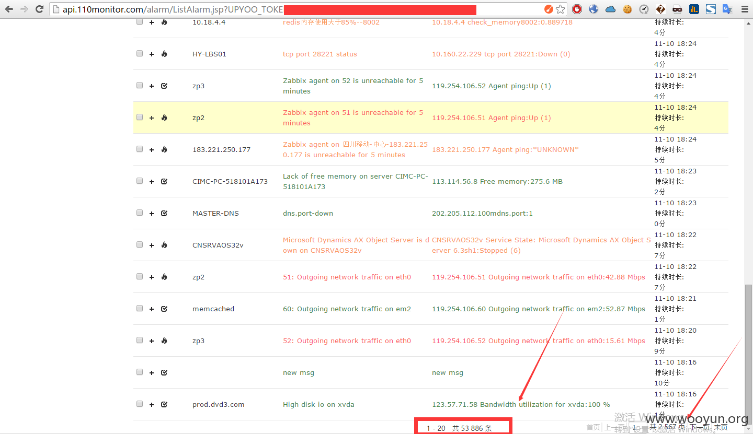Select the 'Lack of free memory on server' alarm text
The image size is (753, 434).
[x=356, y=181]
